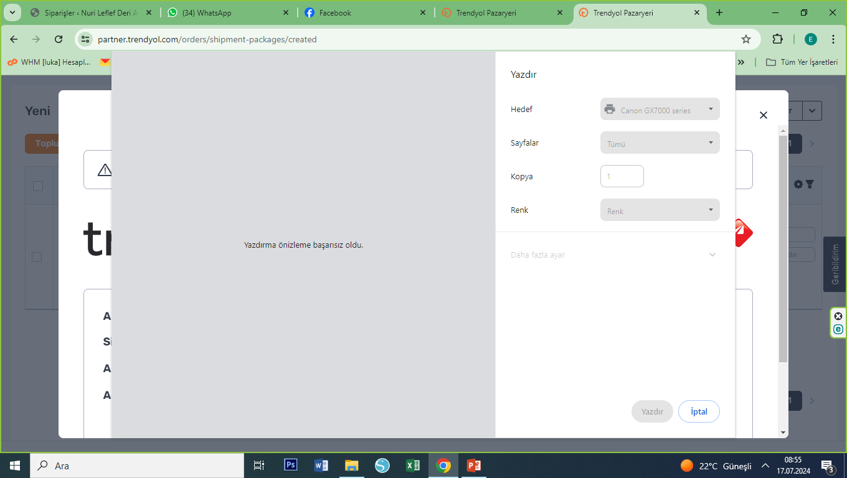Open the Renk color dropdown
Image resolution: width=847 pixels, height=478 pixels.
click(660, 210)
